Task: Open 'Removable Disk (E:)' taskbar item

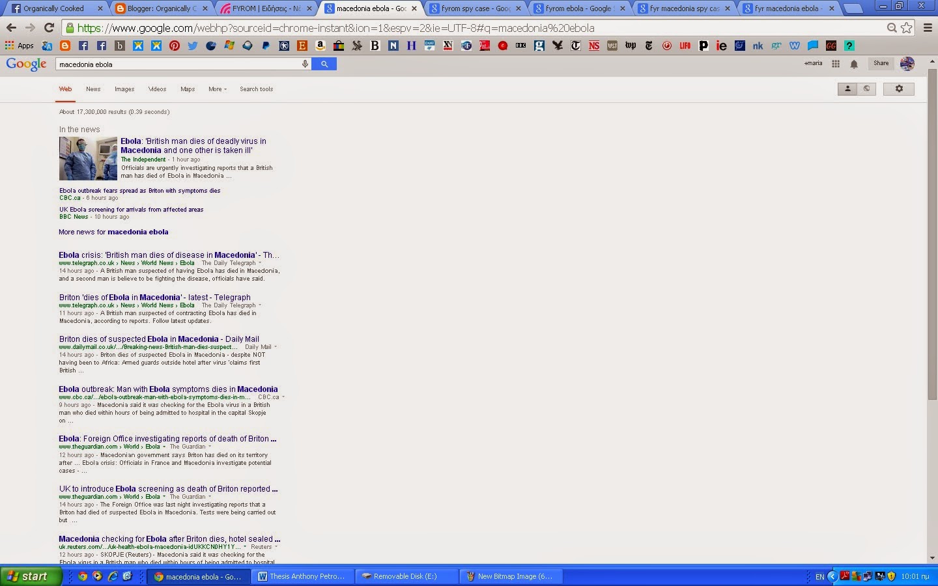Action: pos(408,576)
